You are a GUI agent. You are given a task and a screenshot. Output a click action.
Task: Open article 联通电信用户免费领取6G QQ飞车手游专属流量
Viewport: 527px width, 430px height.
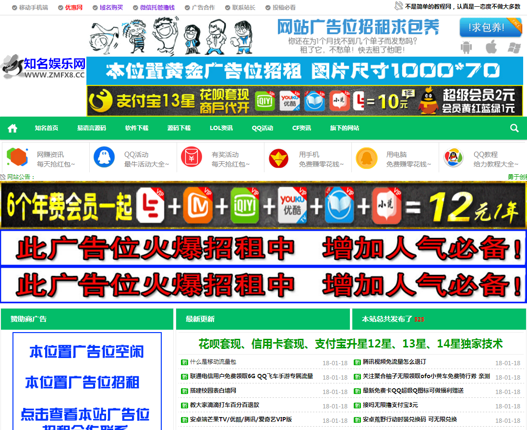pyautogui.click(x=252, y=376)
